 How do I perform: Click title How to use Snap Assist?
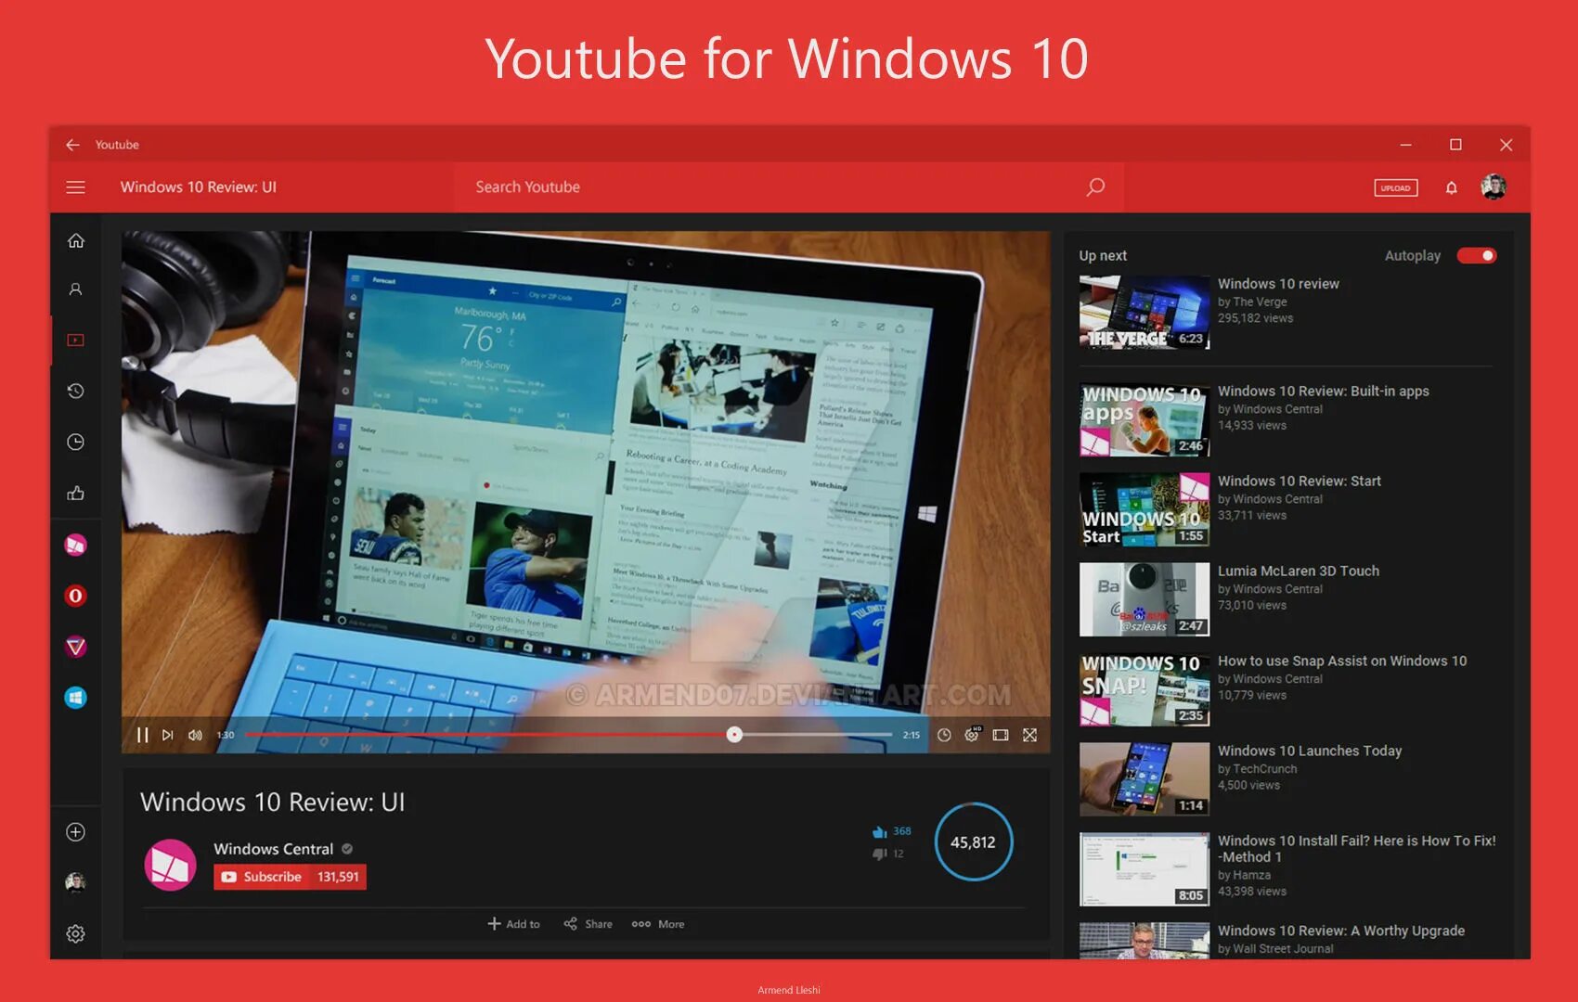(1342, 661)
